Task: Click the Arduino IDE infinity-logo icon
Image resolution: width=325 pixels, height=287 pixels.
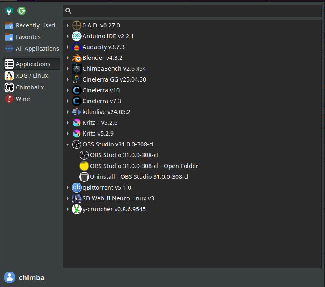Action: (77, 36)
